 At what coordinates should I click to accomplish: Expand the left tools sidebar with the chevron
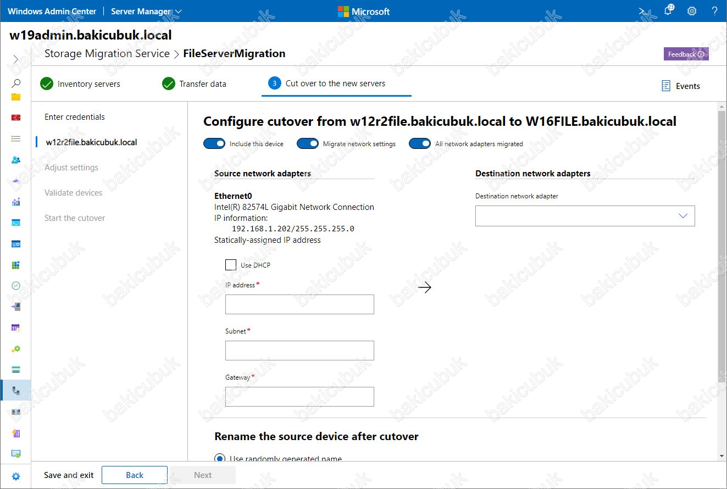point(16,59)
